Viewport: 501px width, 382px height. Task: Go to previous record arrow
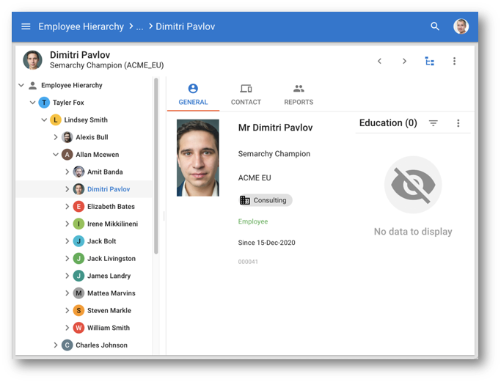379,61
